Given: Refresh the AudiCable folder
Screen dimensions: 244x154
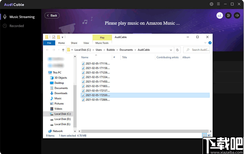Looking at the screenshot, I should 177,50.
